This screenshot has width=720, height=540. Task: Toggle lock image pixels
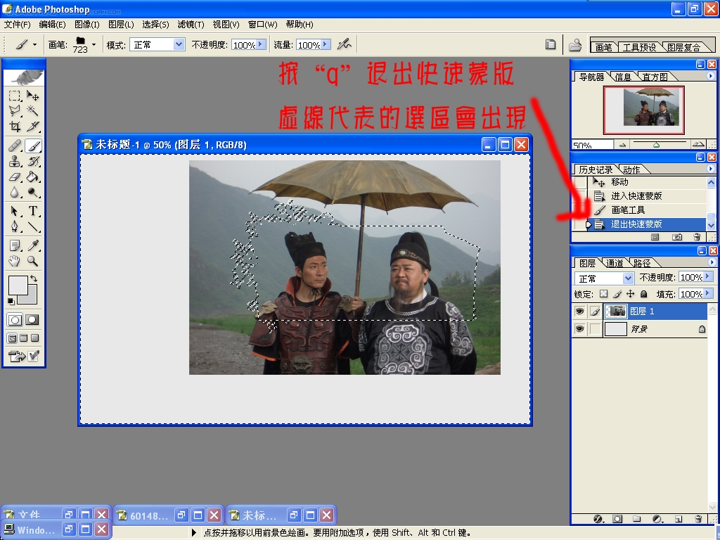(x=617, y=294)
